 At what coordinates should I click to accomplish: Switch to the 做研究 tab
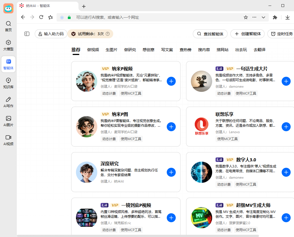point(130,50)
